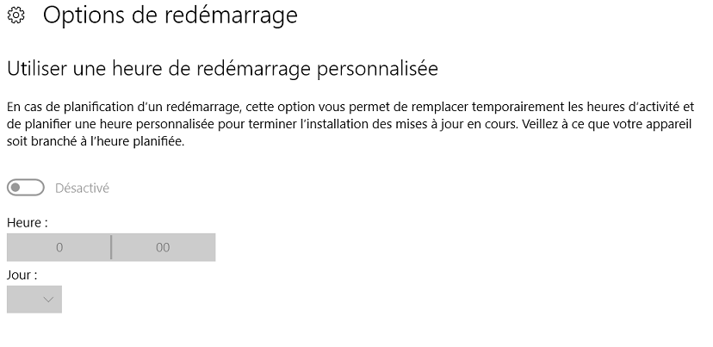Click the heading Utiliser une heure de redémarrage personnalisée
713x347 pixels.
(x=222, y=69)
